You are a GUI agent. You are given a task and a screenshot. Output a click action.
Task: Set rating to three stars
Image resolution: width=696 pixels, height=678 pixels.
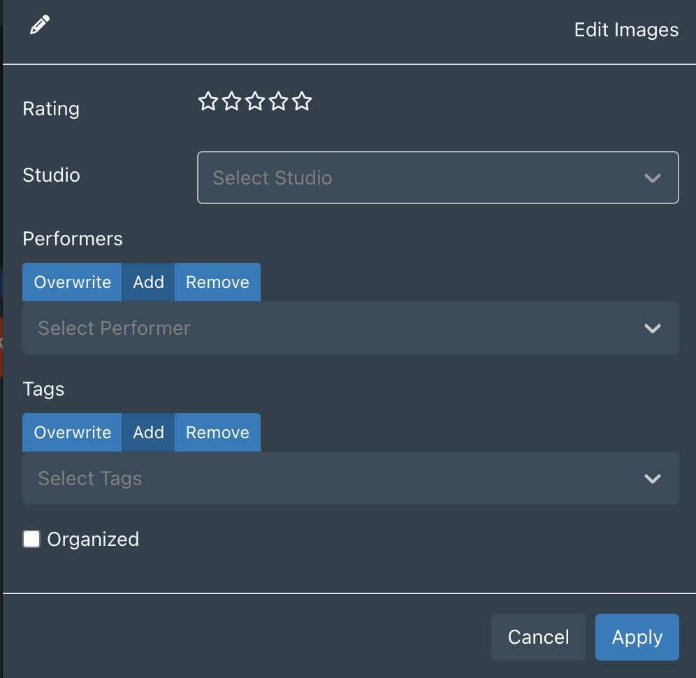point(254,101)
